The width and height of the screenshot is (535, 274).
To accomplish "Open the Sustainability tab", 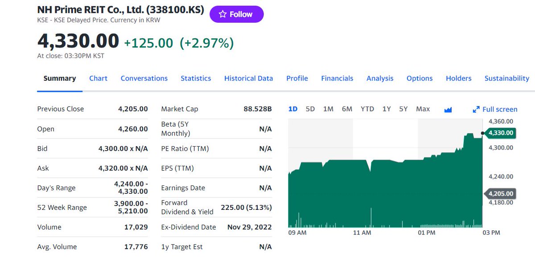I will pyautogui.click(x=507, y=78).
